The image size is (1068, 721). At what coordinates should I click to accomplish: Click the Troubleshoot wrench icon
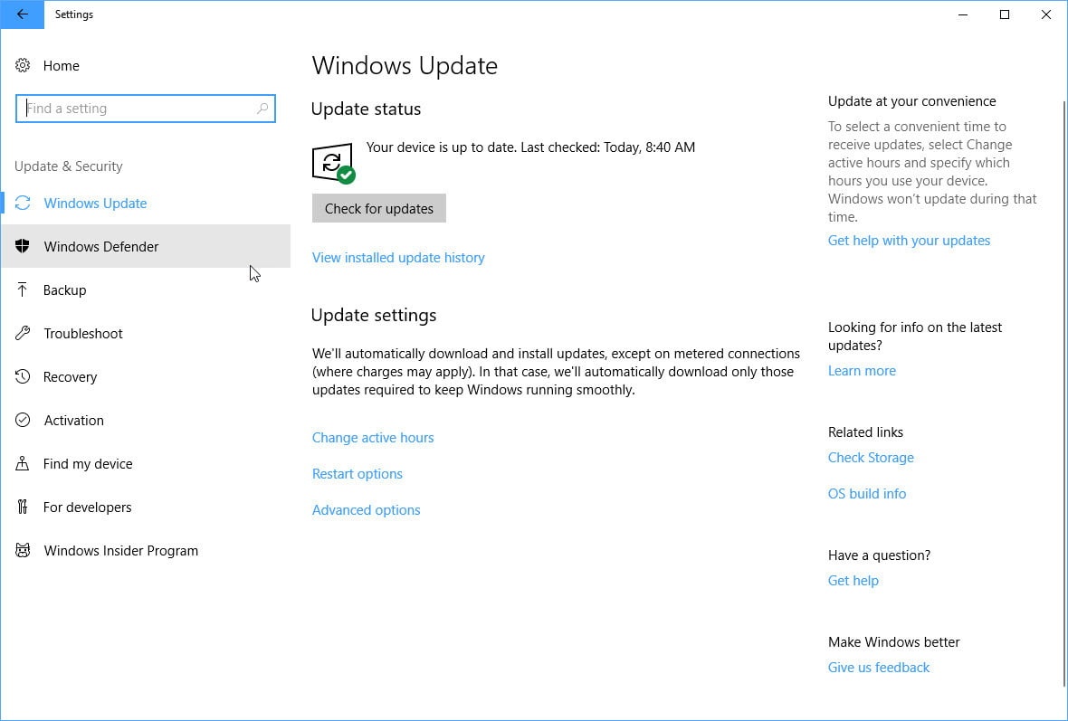tap(24, 334)
